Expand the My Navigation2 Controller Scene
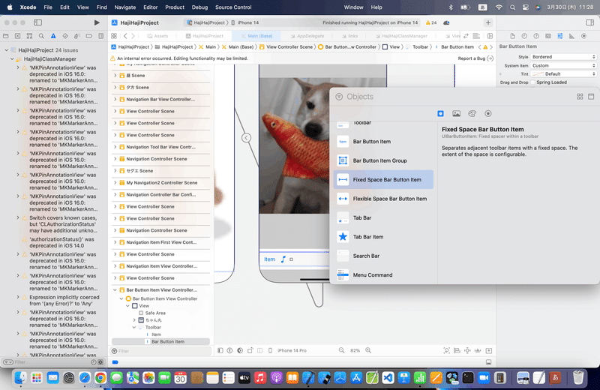600x390 pixels. tap(115, 182)
